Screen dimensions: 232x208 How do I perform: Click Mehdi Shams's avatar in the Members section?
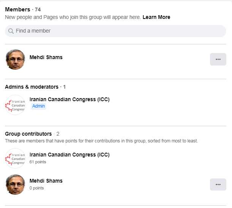click(15, 59)
